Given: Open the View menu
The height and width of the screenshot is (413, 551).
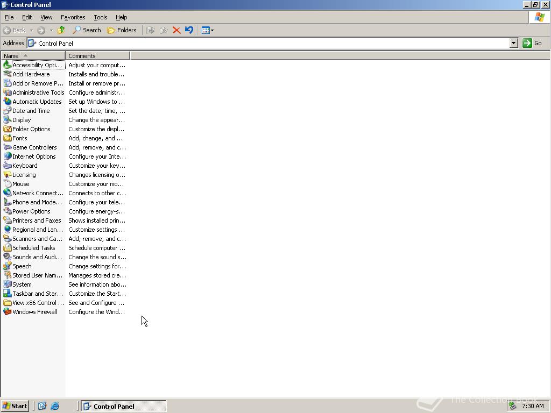Looking at the screenshot, I should [x=46, y=17].
